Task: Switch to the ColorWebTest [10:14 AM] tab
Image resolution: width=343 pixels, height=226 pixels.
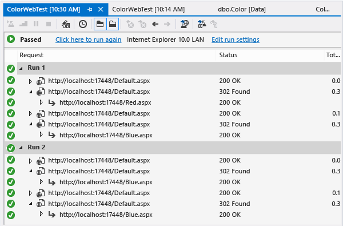Action: point(148,9)
